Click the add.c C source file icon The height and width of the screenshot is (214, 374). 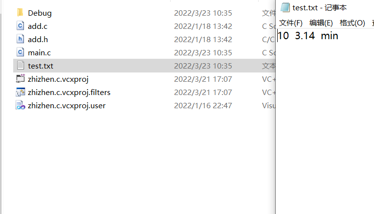point(20,26)
